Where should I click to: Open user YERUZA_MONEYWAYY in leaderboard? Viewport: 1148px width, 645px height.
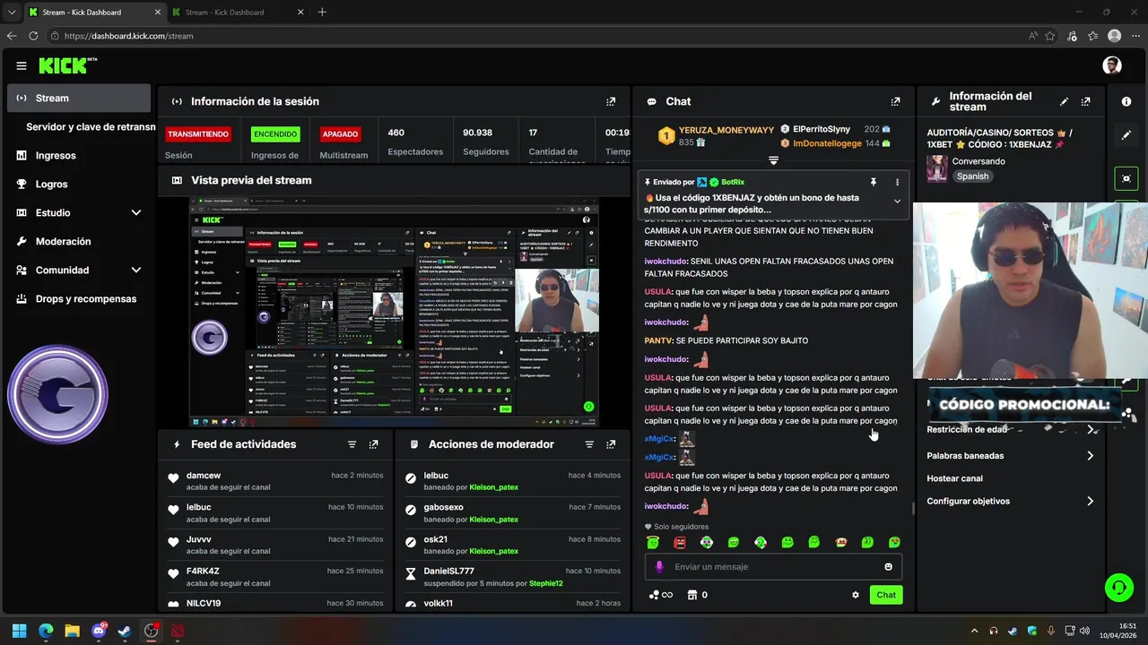point(726,130)
